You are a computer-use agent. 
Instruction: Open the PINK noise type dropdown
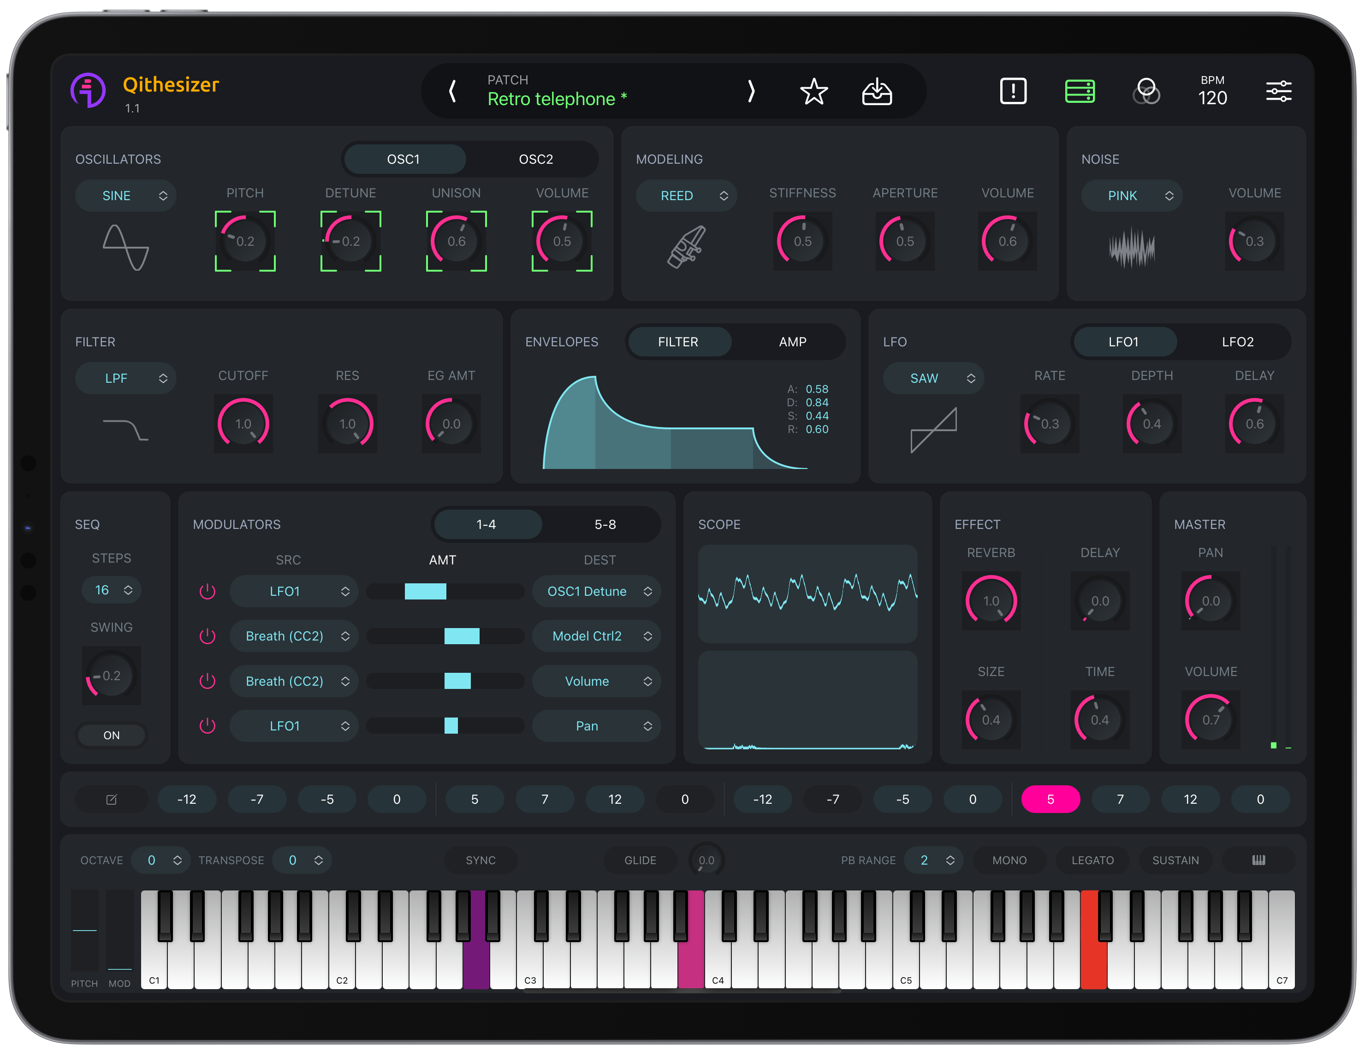tap(1132, 196)
